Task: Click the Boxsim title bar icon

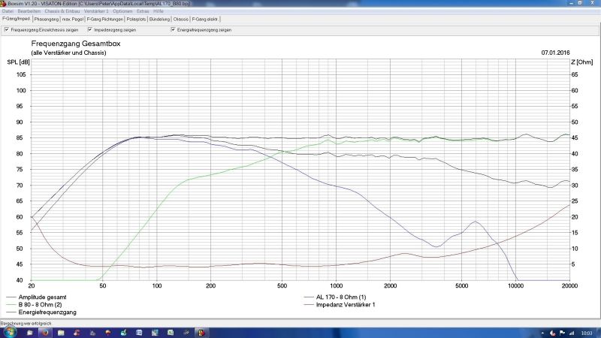Action: tap(4, 3)
